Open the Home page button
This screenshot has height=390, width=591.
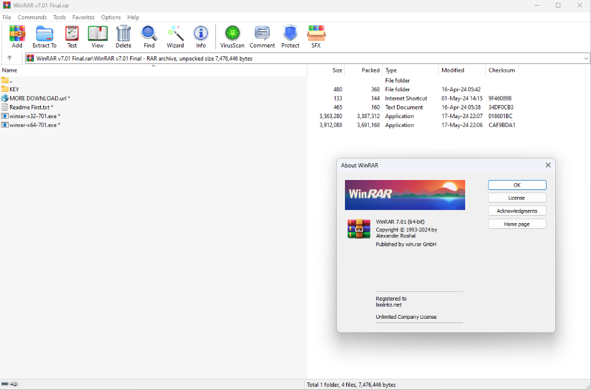tap(516, 224)
